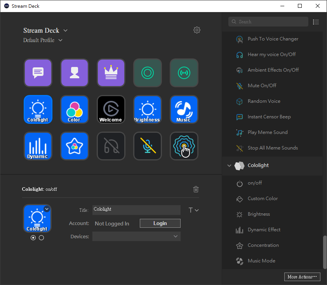Select the Color key with three circles
The width and height of the screenshot is (327, 285).
point(75,109)
